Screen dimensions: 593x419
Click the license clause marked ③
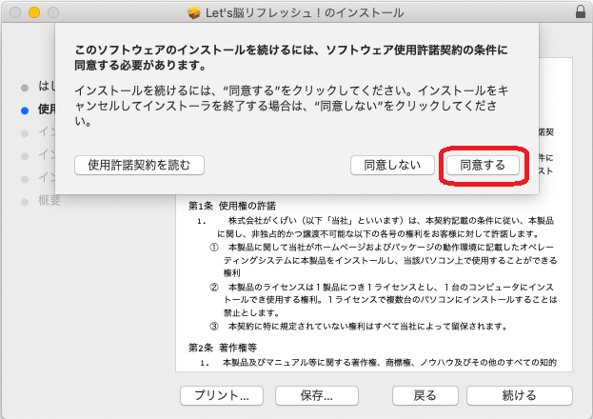pos(358,326)
